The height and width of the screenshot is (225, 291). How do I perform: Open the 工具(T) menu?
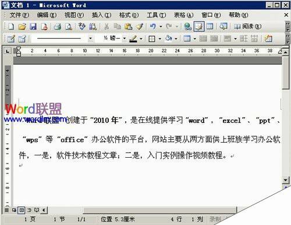pos(157,15)
